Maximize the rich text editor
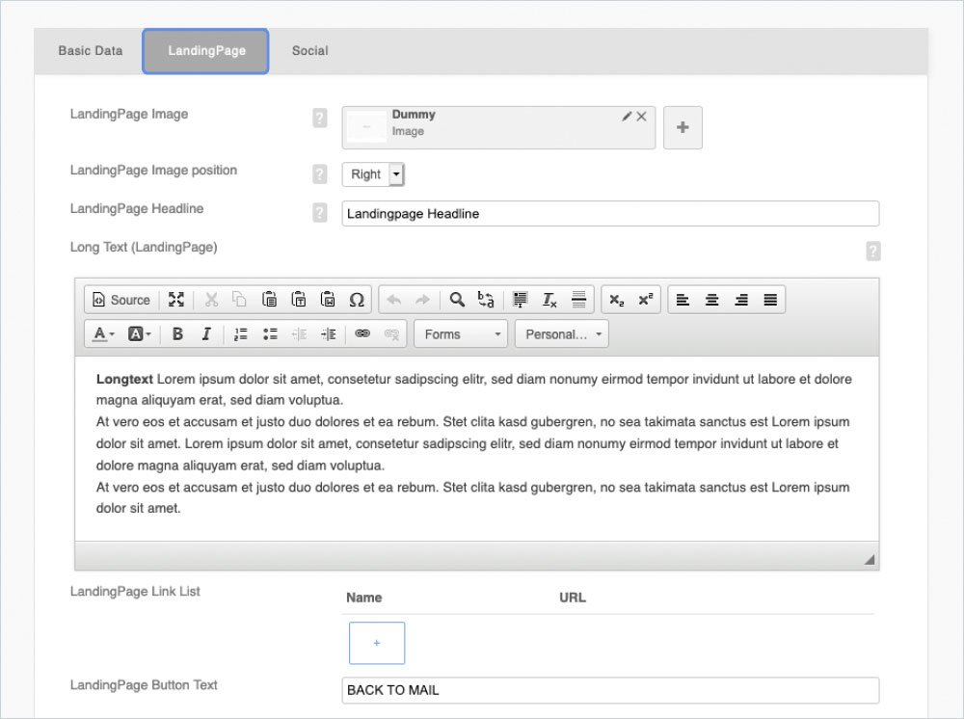This screenshot has width=964, height=719. [175, 300]
